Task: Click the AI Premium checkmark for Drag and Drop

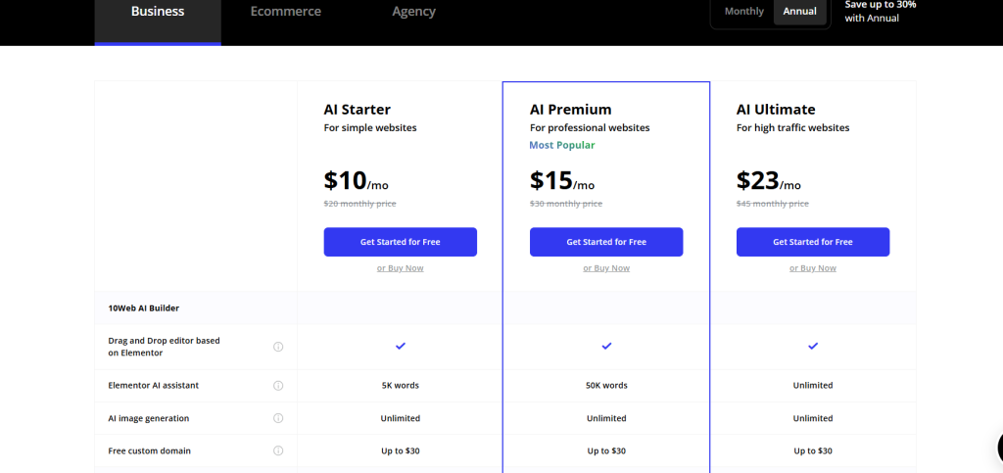Action: click(606, 346)
